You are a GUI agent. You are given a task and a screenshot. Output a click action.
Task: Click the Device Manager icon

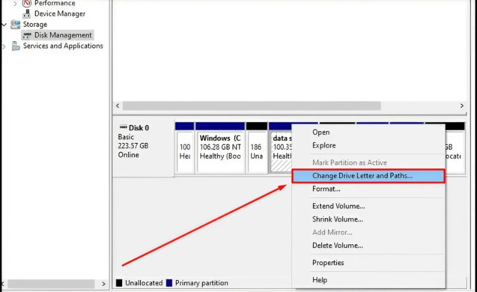[27, 14]
